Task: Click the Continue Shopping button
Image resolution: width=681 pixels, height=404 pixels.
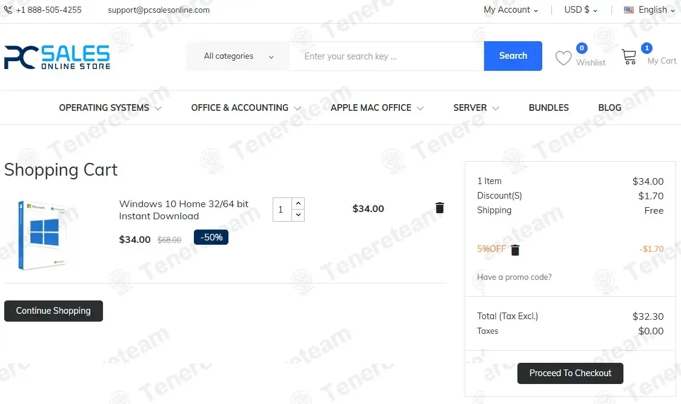Action: (x=53, y=311)
